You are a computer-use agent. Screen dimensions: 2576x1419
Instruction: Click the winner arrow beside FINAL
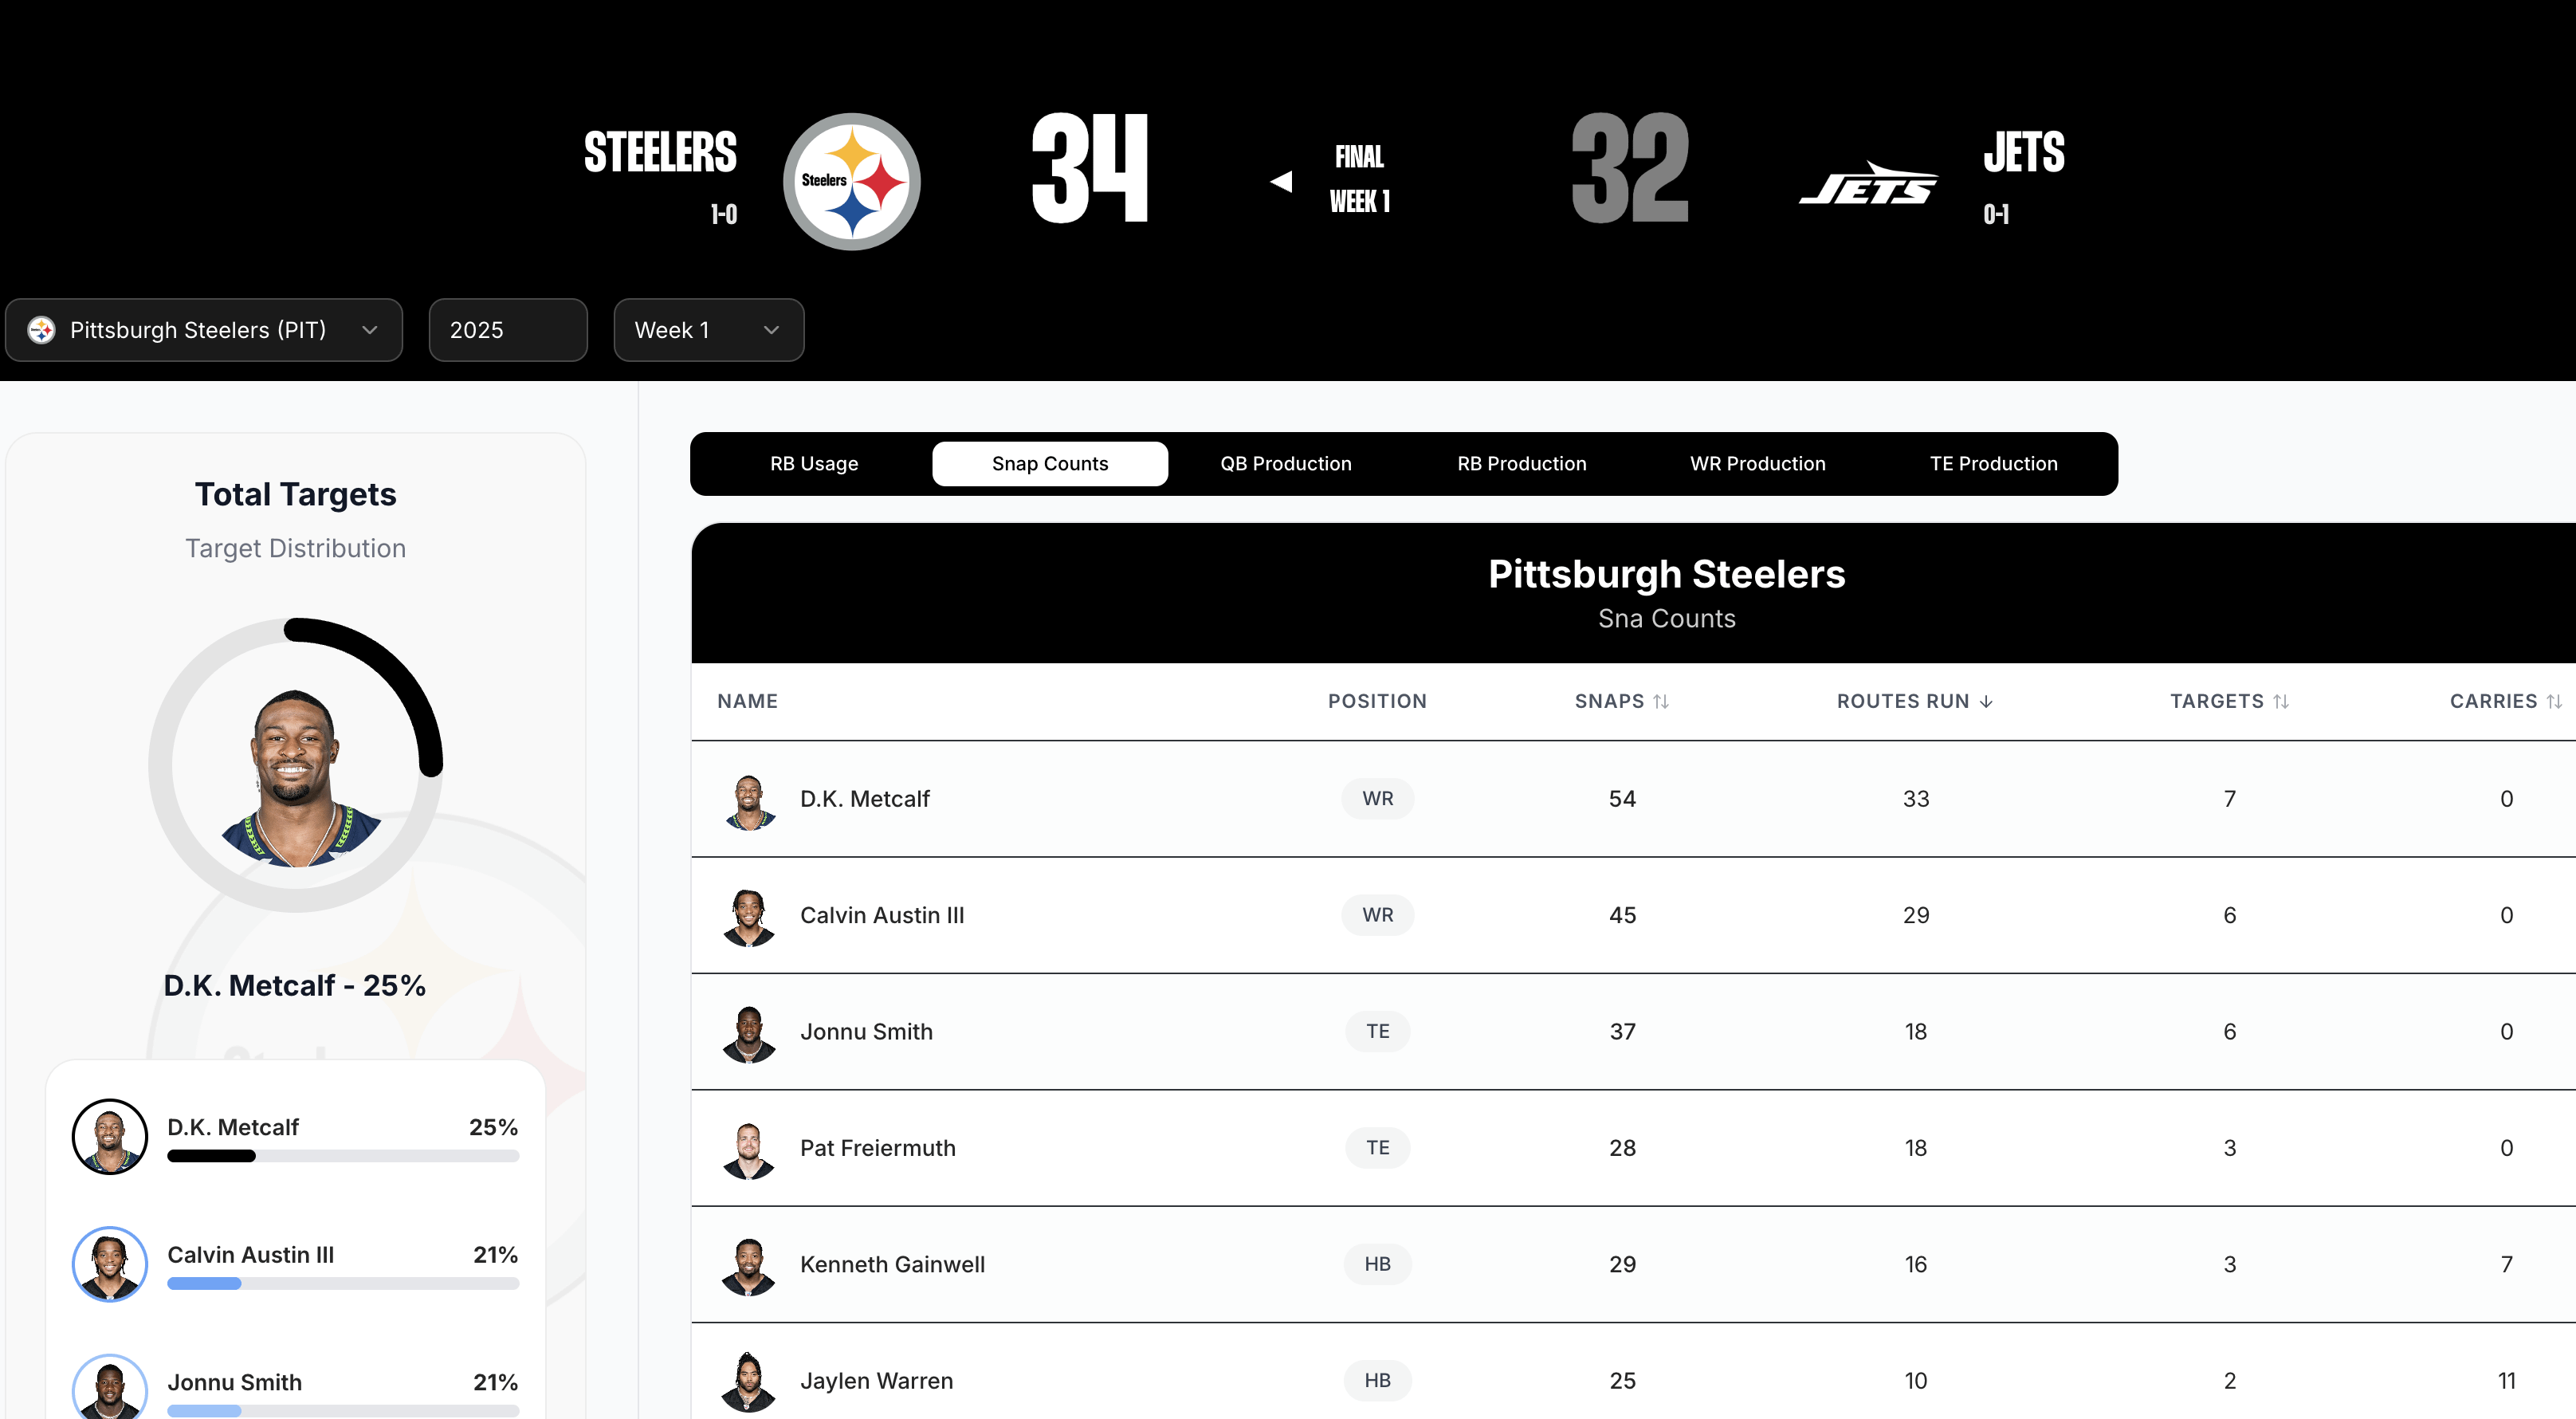pyautogui.click(x=1281, y=181)
